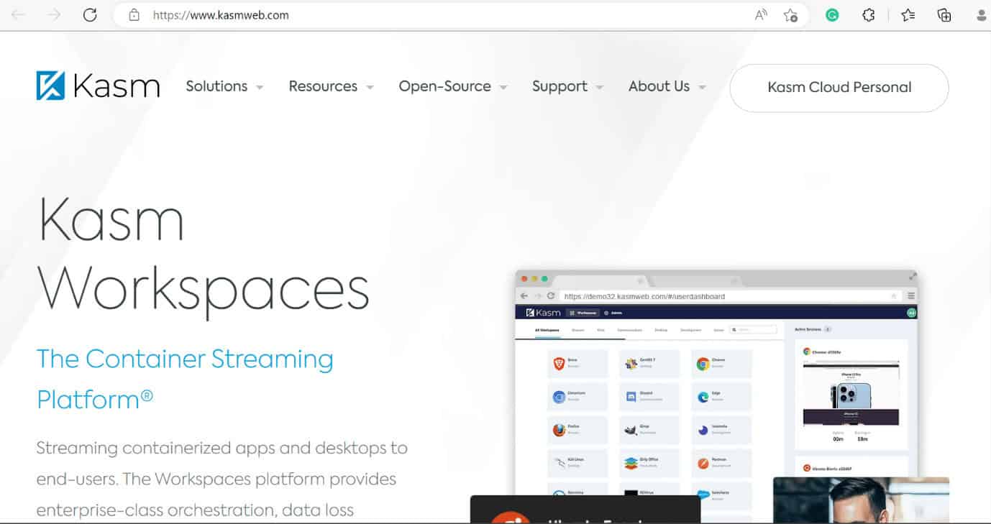This screenshot has height=524, width=991.
Task: Click the Brave icon in dashboard preview
Action: pyautogui.click(x=559, y=364)
